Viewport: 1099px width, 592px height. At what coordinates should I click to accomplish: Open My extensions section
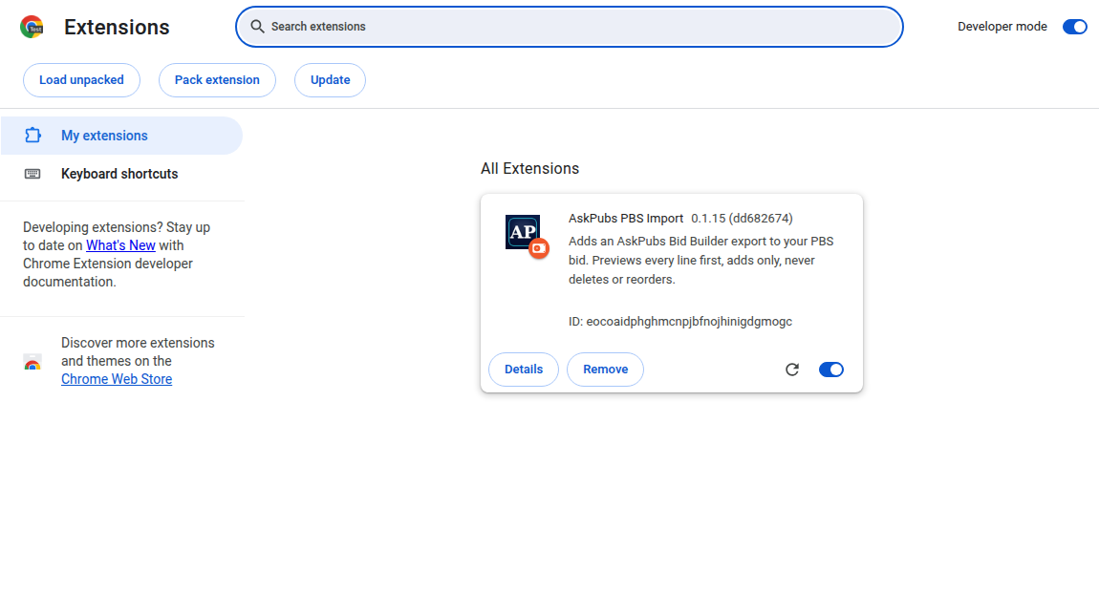pyautogui.click(x=122, y=136)
